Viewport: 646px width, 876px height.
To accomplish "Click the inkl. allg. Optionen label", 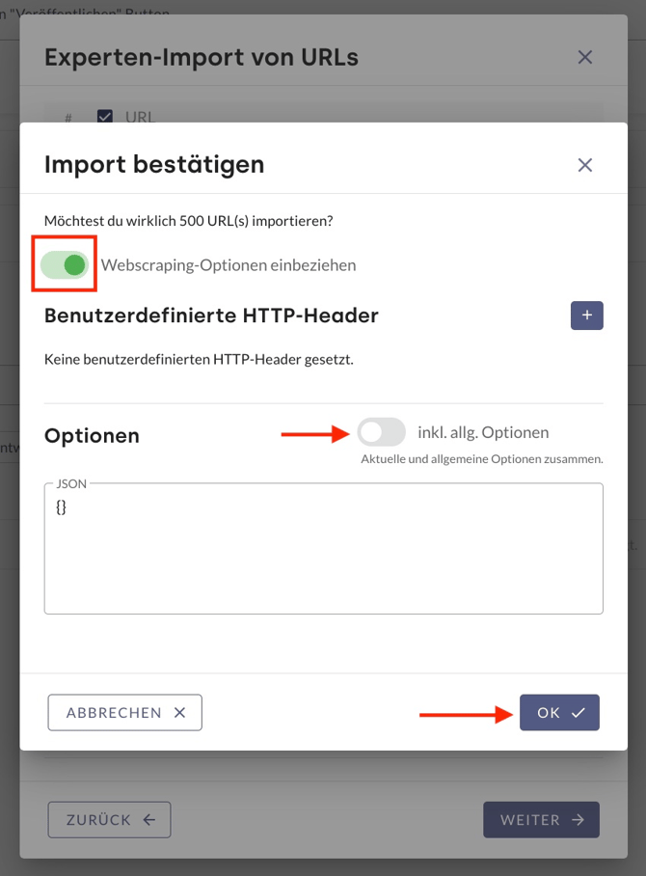I will 483,432.
